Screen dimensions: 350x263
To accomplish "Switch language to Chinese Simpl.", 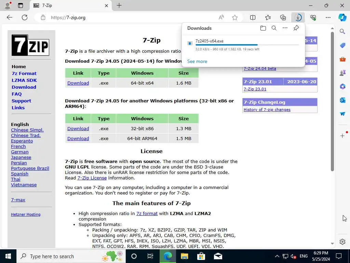I will [x=27, y=130].
